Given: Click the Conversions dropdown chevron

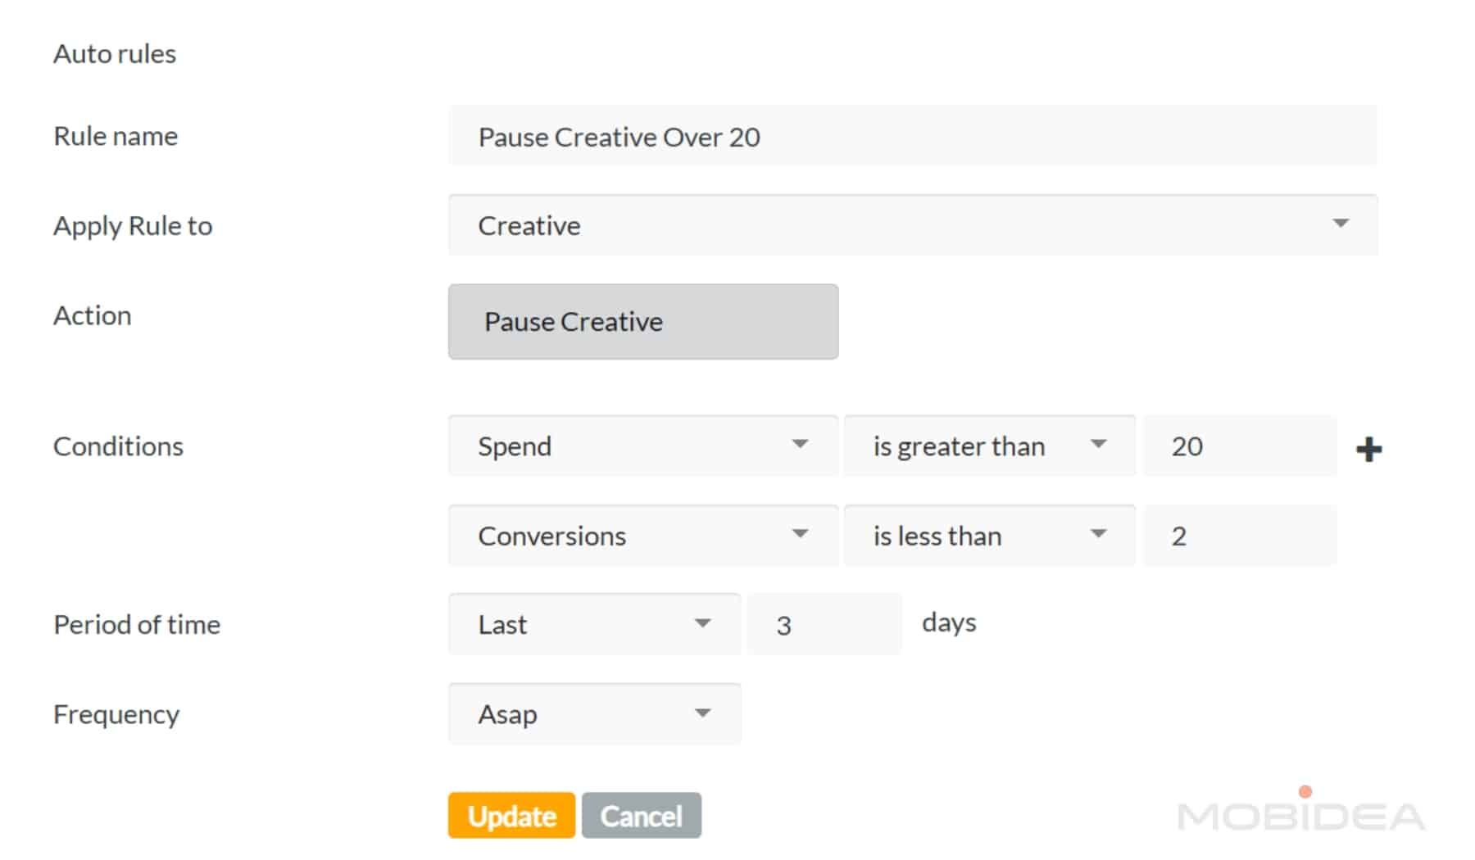Looking at the screenshot, I should pos(801,535).
